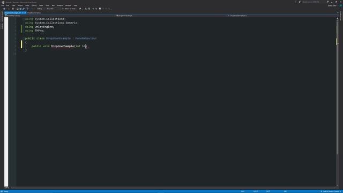
Task: Click the vertical scrollbar down arrow
Action: tap(338, 185)
